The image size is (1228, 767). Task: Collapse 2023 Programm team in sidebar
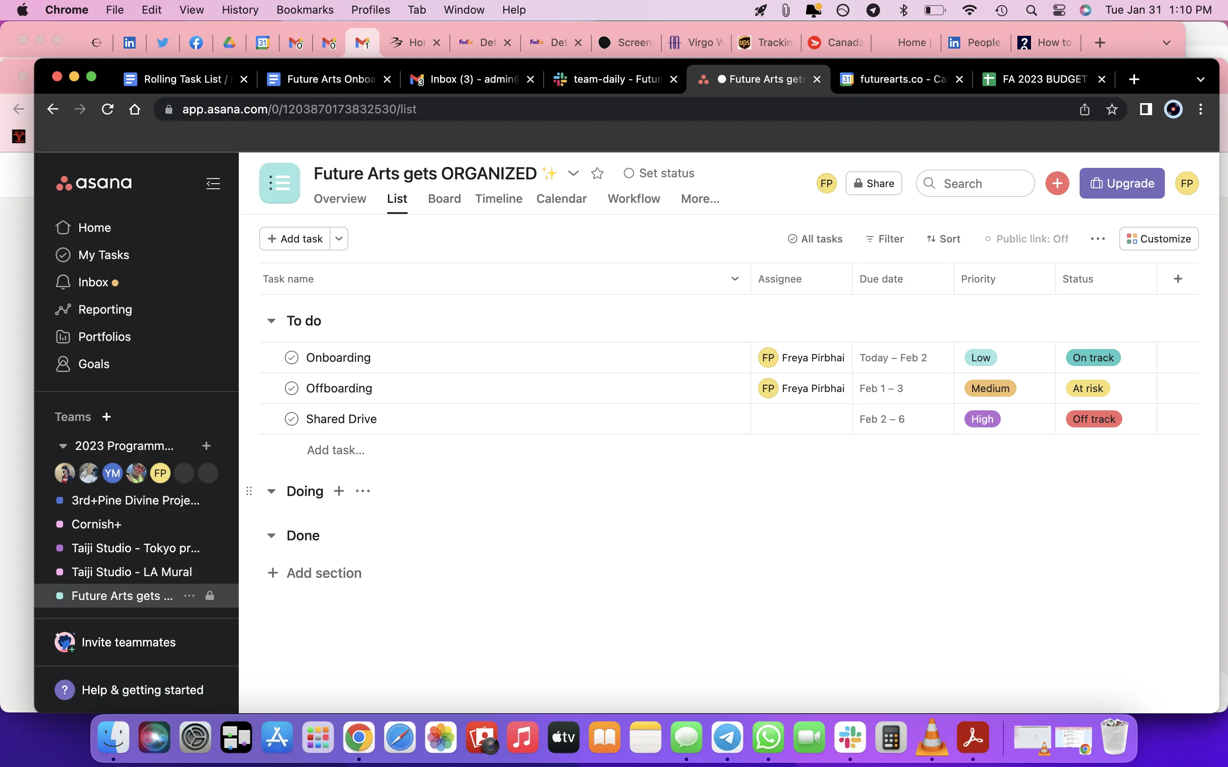pyautogui.click(x=63, y=446)
